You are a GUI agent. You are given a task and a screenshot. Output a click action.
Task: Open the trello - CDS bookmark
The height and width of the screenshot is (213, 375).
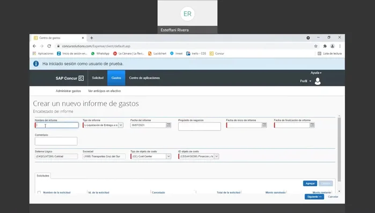(x=196, y=54)
